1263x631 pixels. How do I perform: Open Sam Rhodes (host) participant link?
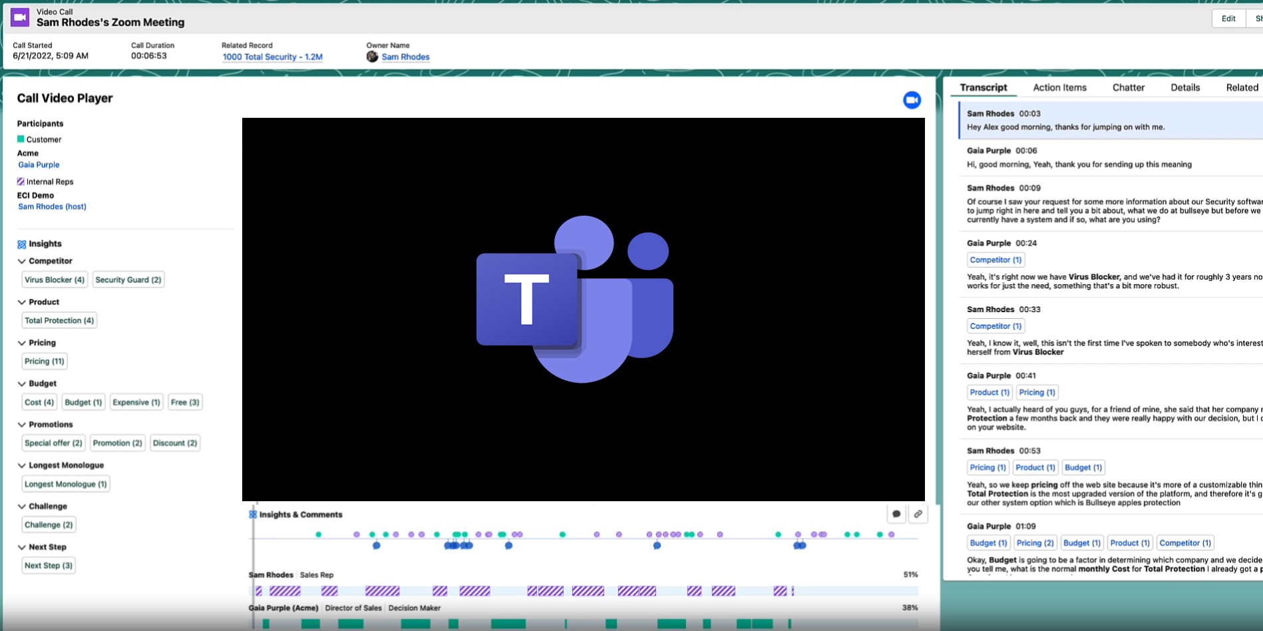pos(52,207)
